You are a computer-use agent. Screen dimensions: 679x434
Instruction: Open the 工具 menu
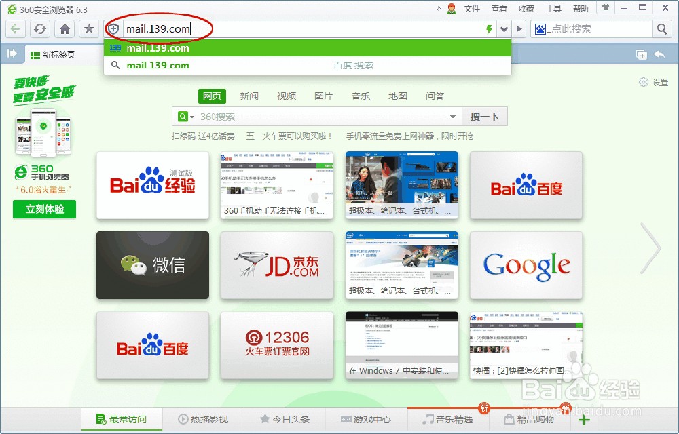pyautogui.click(x=553, y=9)
